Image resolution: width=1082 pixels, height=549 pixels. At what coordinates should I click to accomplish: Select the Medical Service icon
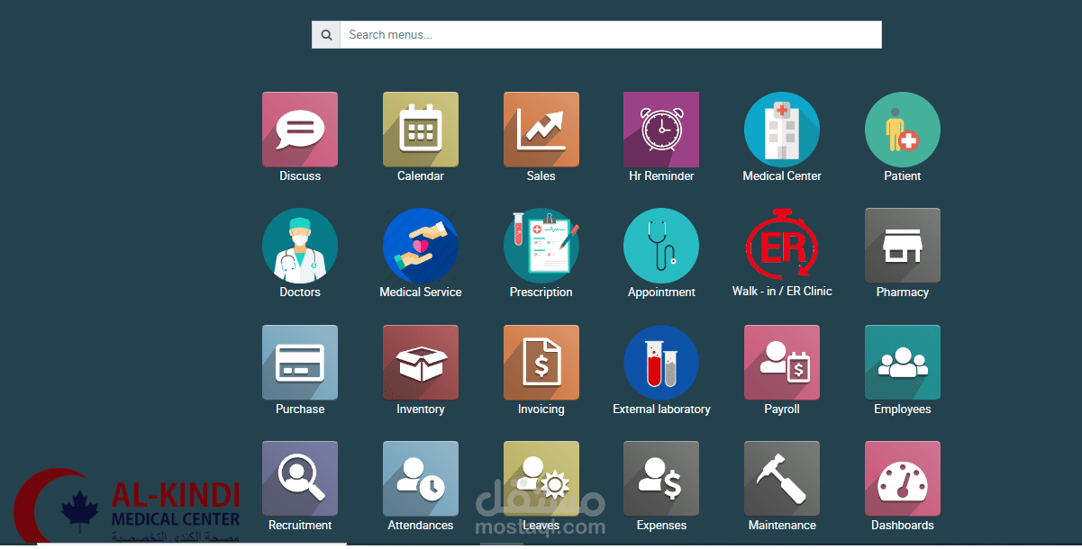(x=421, y=245)
